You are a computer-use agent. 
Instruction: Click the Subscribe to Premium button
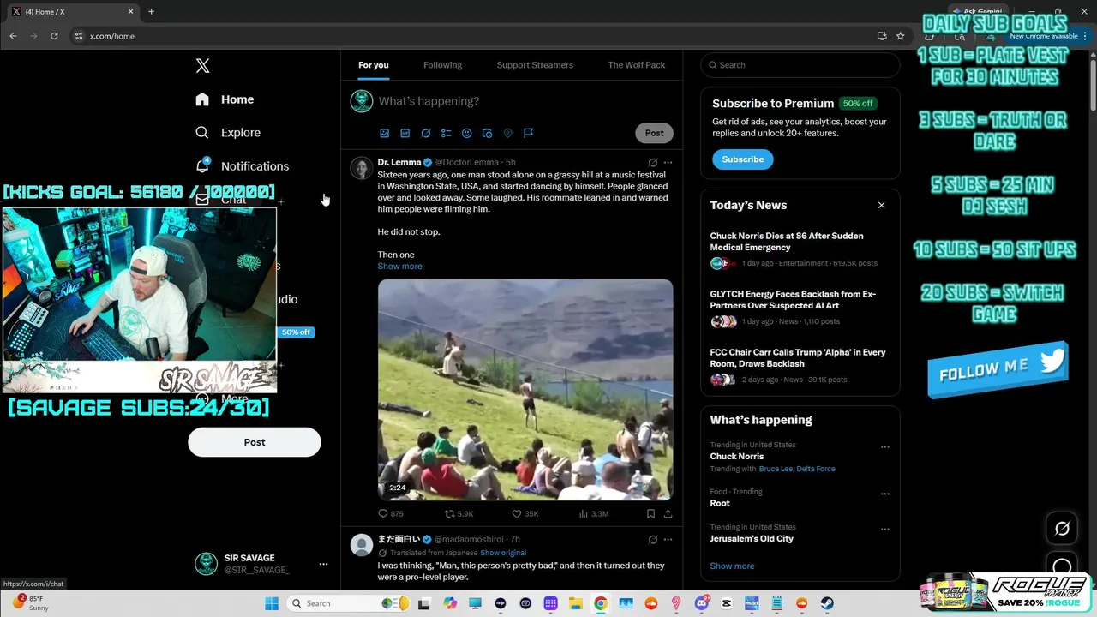tap(742, 159)
